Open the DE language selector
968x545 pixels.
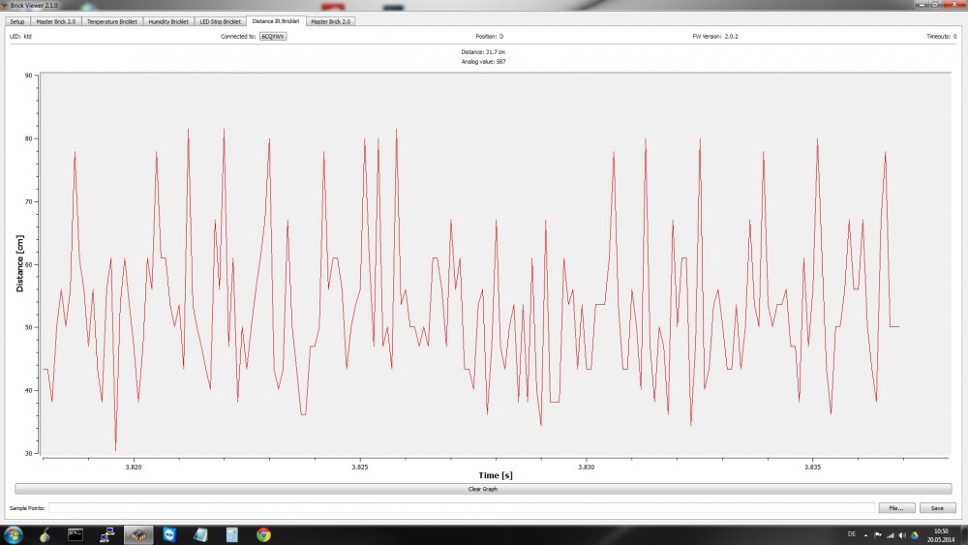tap(851, 534)
